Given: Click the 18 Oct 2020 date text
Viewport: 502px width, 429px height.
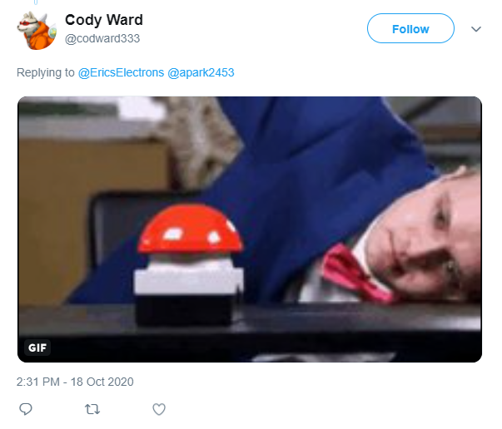Looking at the screenshot, I should (102, 382).
